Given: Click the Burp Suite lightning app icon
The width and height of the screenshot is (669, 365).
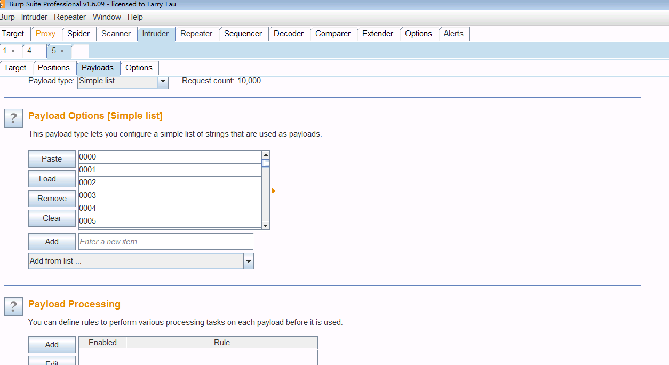Looking at the screenshot, I should click(3, 4).
